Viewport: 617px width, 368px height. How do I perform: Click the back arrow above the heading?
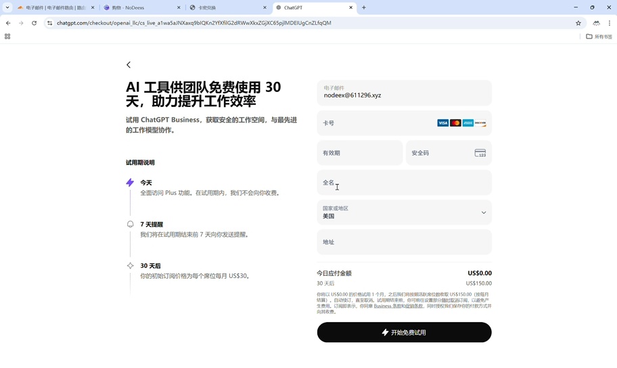pyautogui.click(x=129, y=65)
